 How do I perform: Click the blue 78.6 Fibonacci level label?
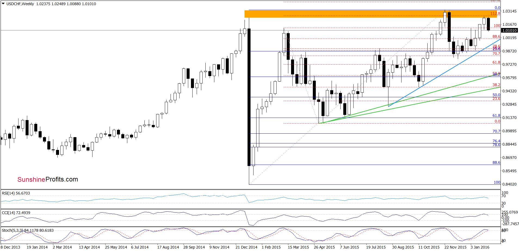[x=496, y=145]
